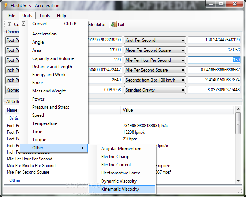246x197 pixels.
Task: Close the Units menu tab
Action: 27,16
